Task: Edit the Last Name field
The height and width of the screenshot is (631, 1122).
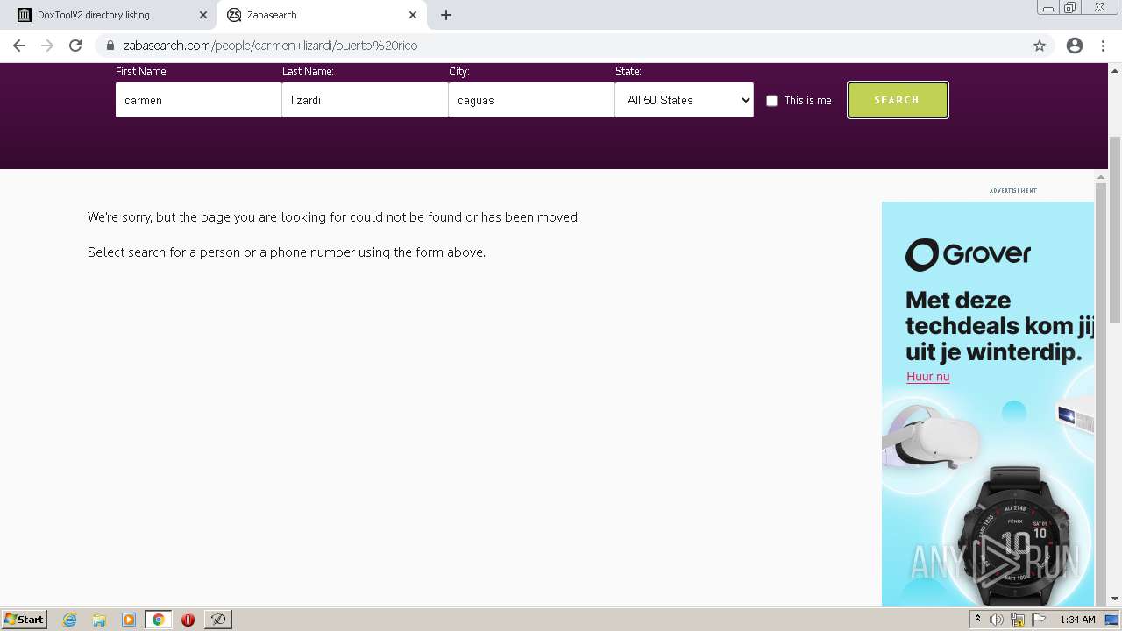Action: coord(365,100)
